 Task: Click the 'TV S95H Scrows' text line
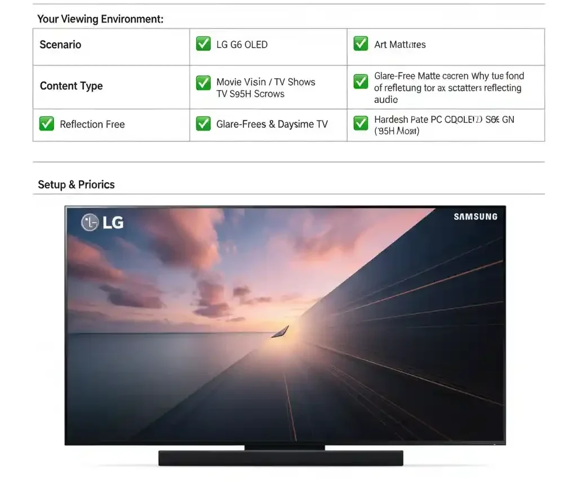(x=250, y=94)
